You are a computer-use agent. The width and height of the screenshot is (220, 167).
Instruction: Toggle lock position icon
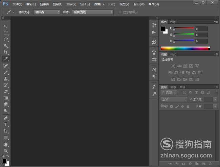click(x=182, y=106)
